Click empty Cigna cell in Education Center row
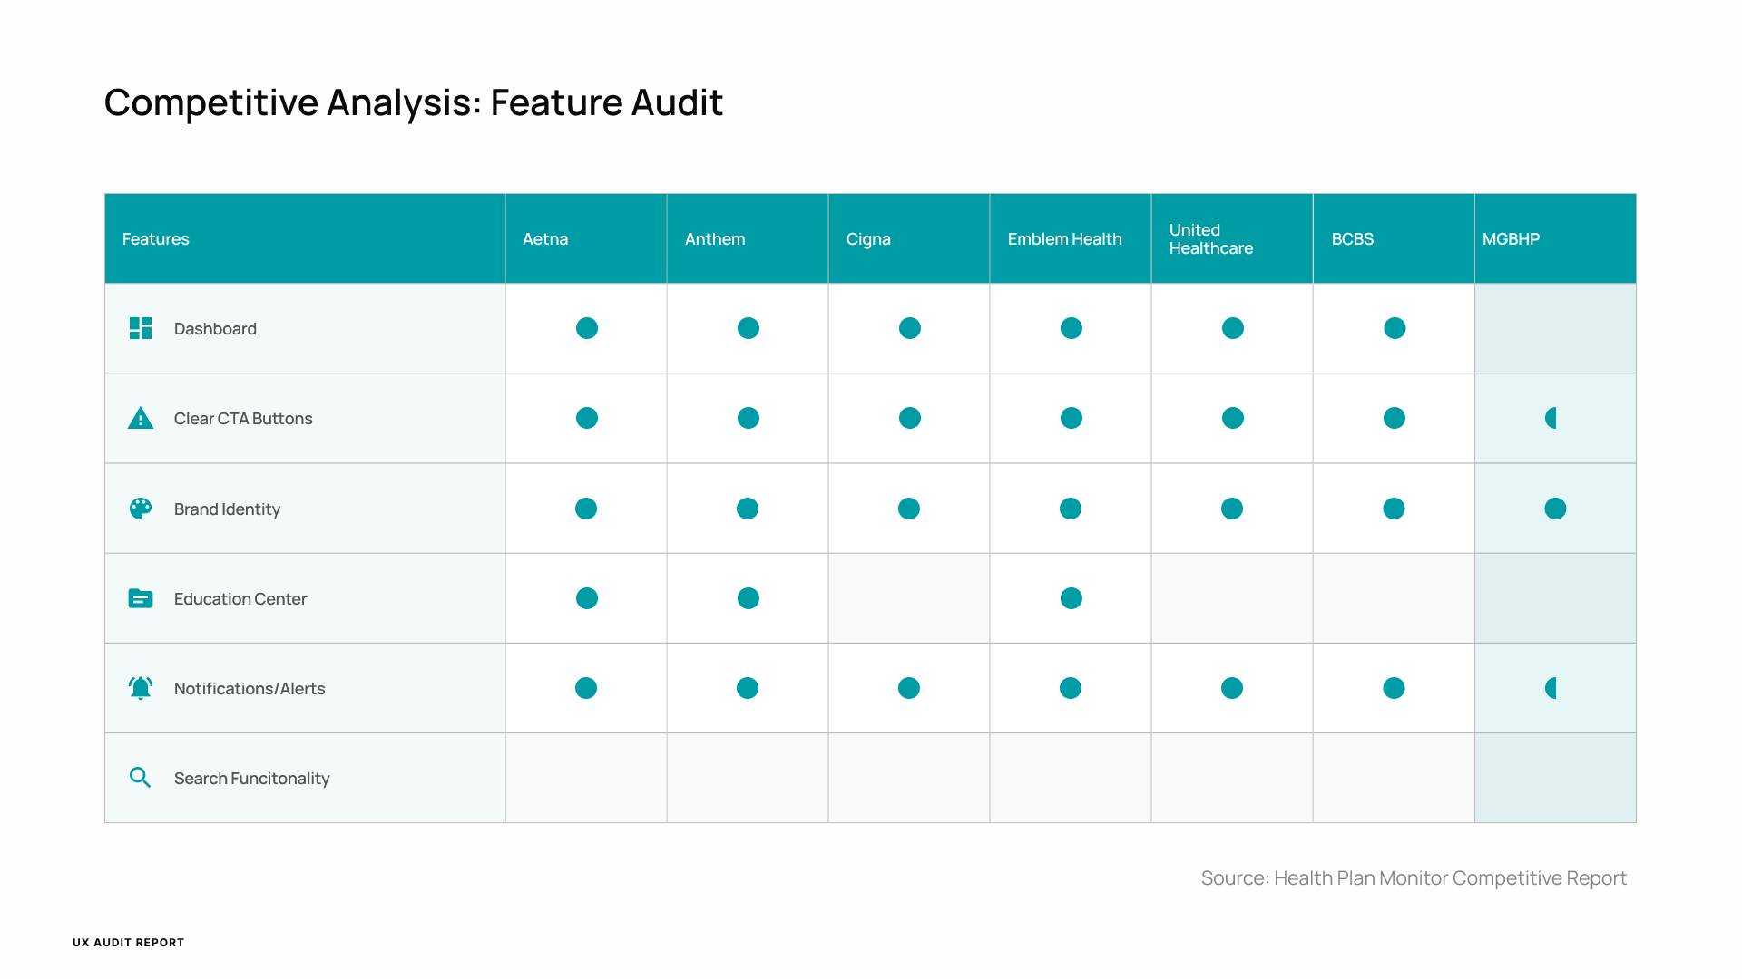Viewport: 1742px width, 979px height. [x=909, y=598]
